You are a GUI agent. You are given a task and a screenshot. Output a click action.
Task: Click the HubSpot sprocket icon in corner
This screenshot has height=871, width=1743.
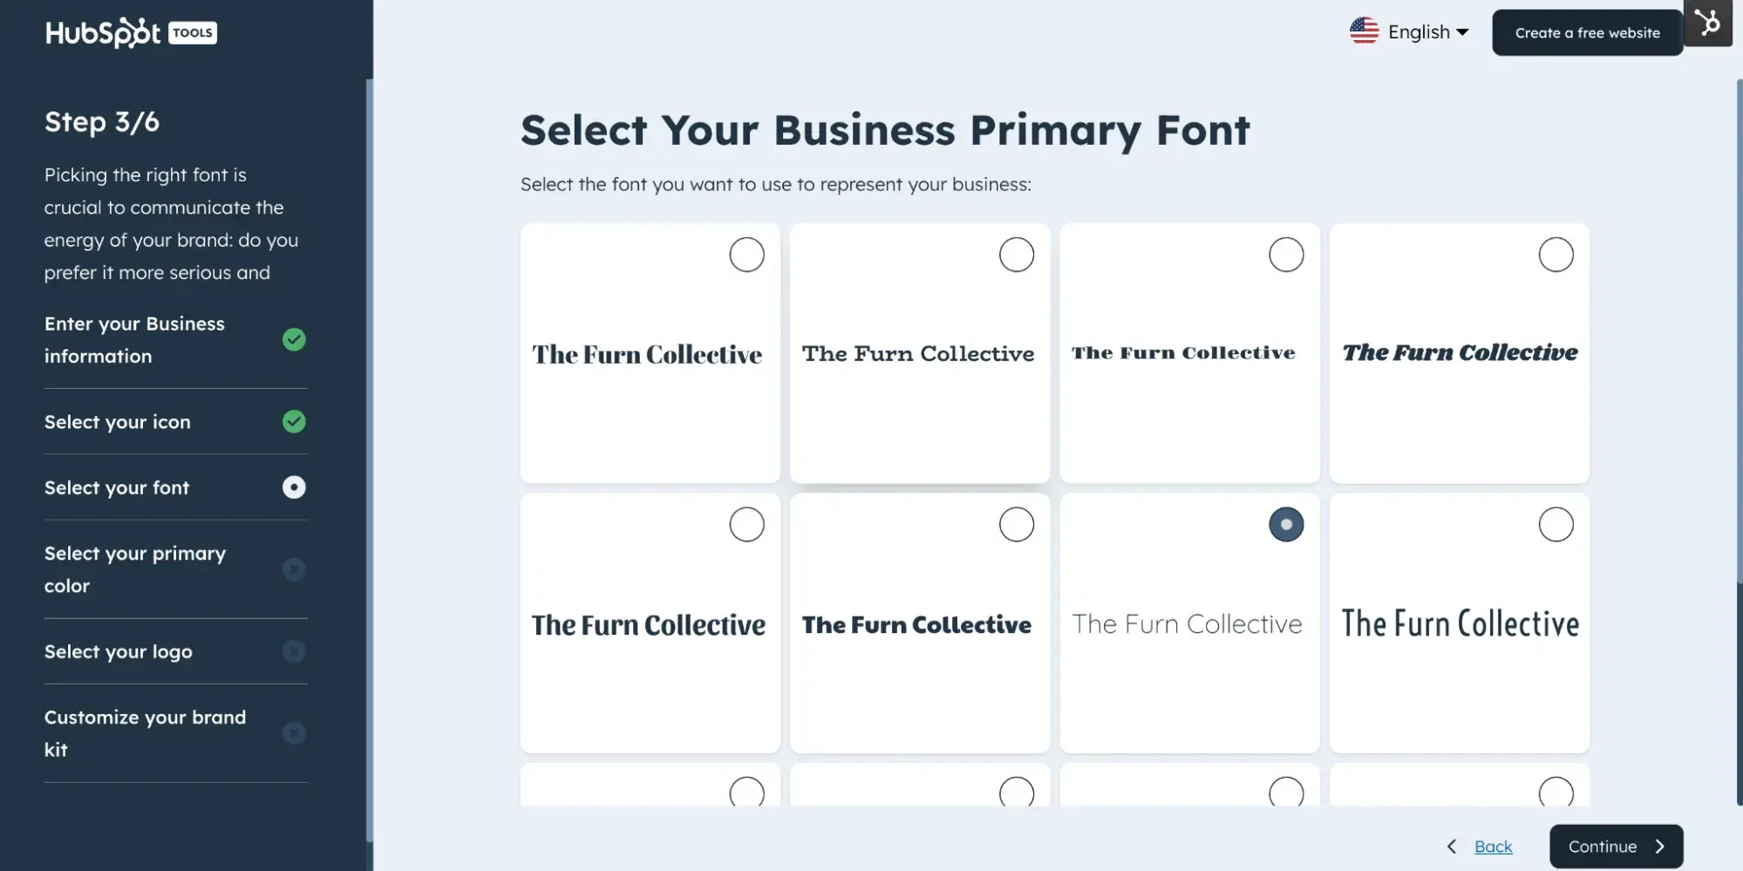tap(1707, 23)
